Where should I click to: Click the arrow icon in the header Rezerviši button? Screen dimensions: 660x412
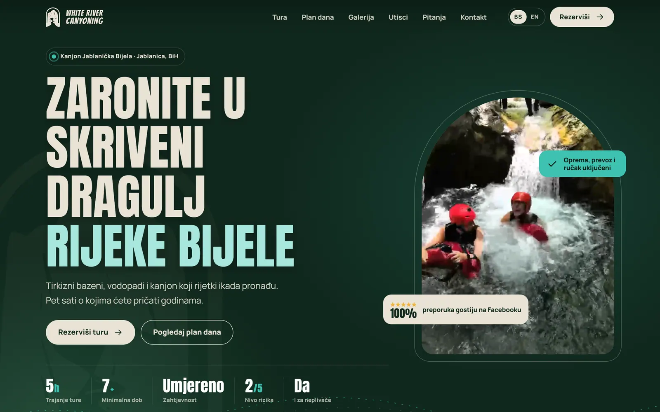click(x=600, y=17)
